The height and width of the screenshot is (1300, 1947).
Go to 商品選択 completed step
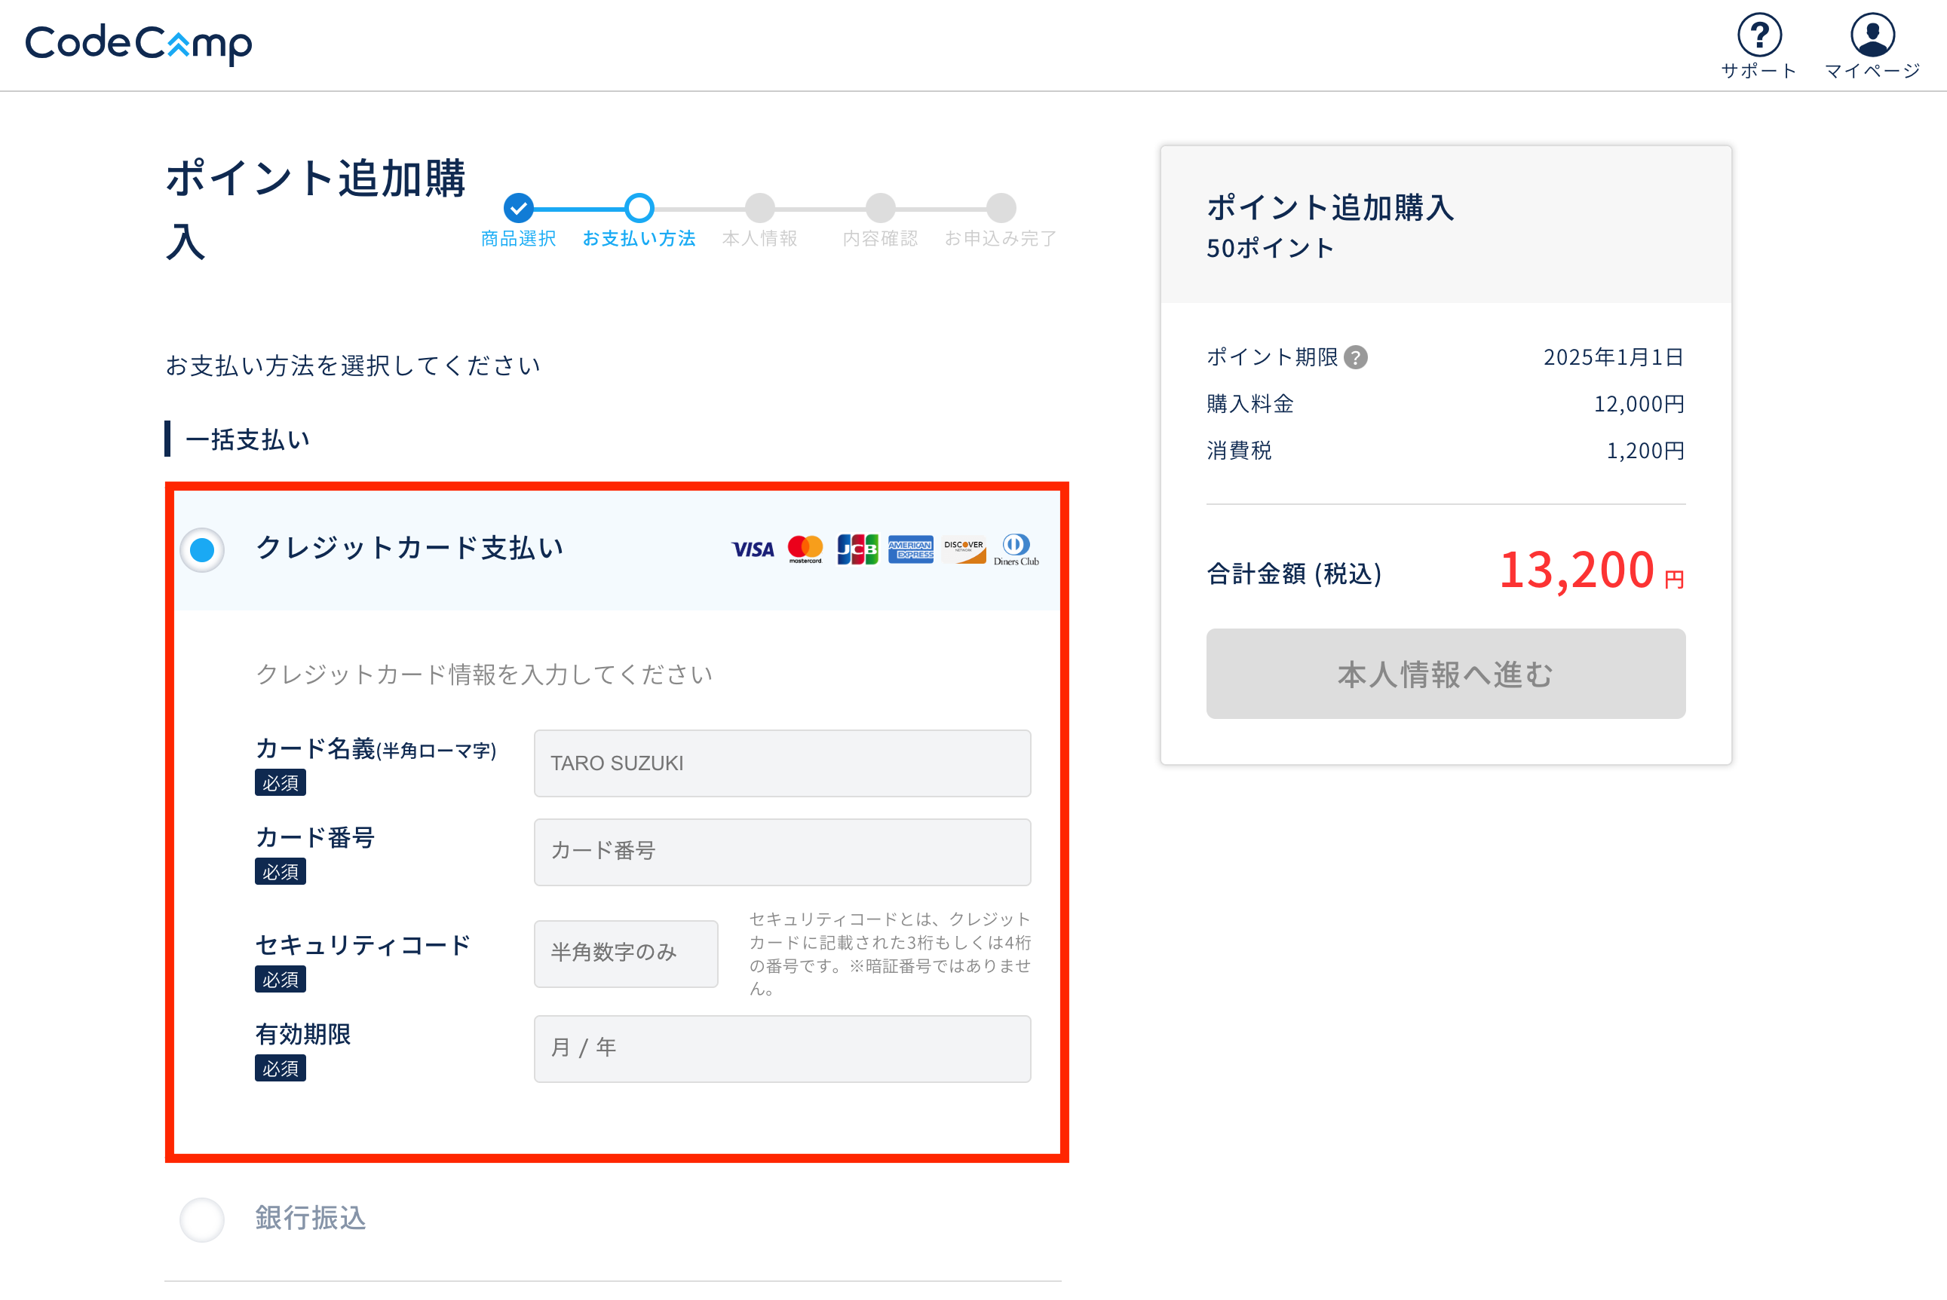pyautogui.click(x=519, y=208)
